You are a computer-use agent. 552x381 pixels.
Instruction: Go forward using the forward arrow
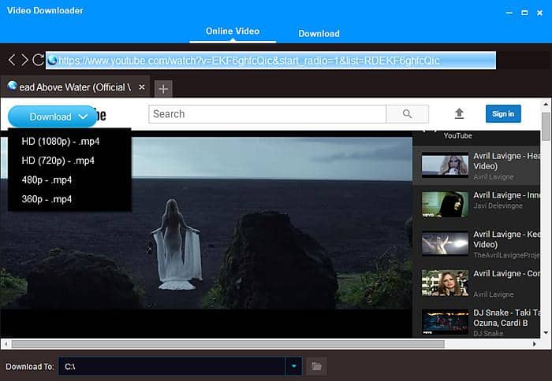pyautogui.click(x=24, y=61)
